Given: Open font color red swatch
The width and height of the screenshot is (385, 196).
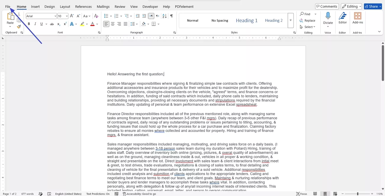Looking at the screenshot, I should (x=92, y=24).
